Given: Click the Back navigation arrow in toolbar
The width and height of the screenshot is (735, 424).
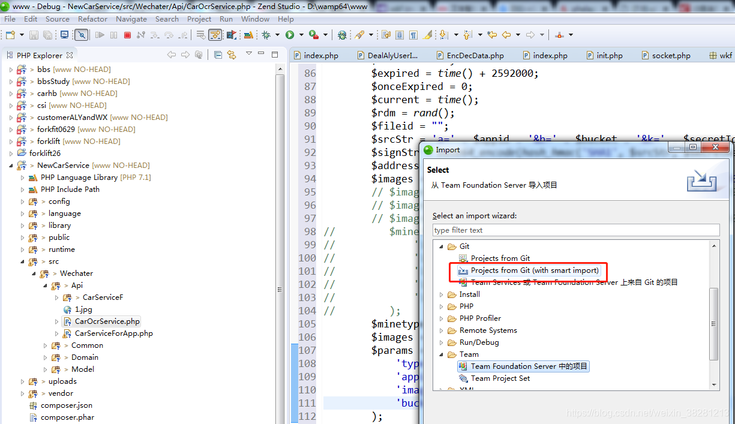Looking at the screenshot, I should [x=506, y=35].
